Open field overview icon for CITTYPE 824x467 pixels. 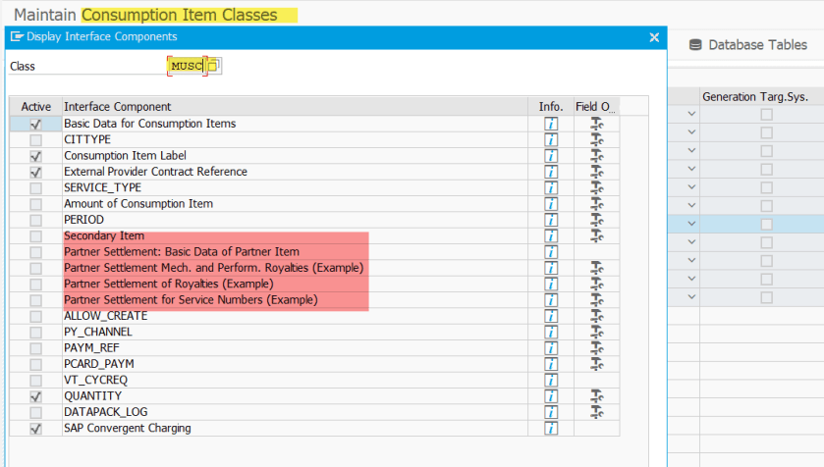[x=596, y=140]
